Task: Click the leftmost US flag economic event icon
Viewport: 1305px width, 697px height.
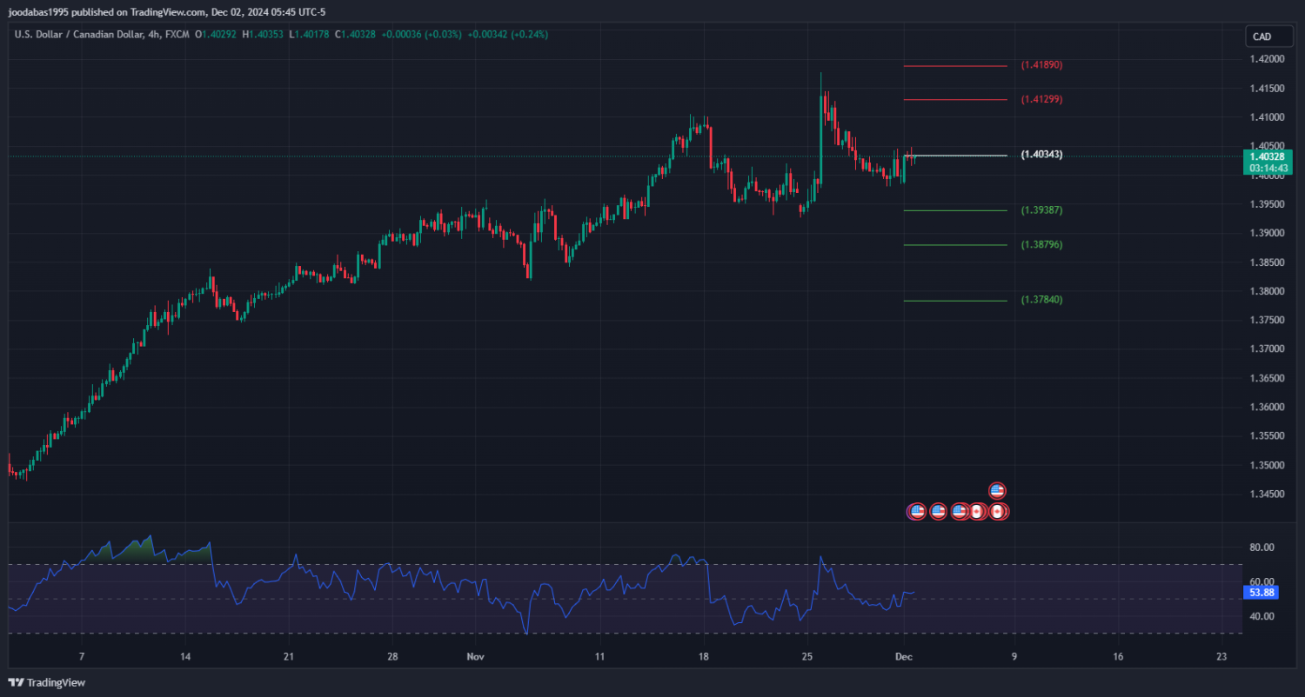Action: tap(917, 512)
